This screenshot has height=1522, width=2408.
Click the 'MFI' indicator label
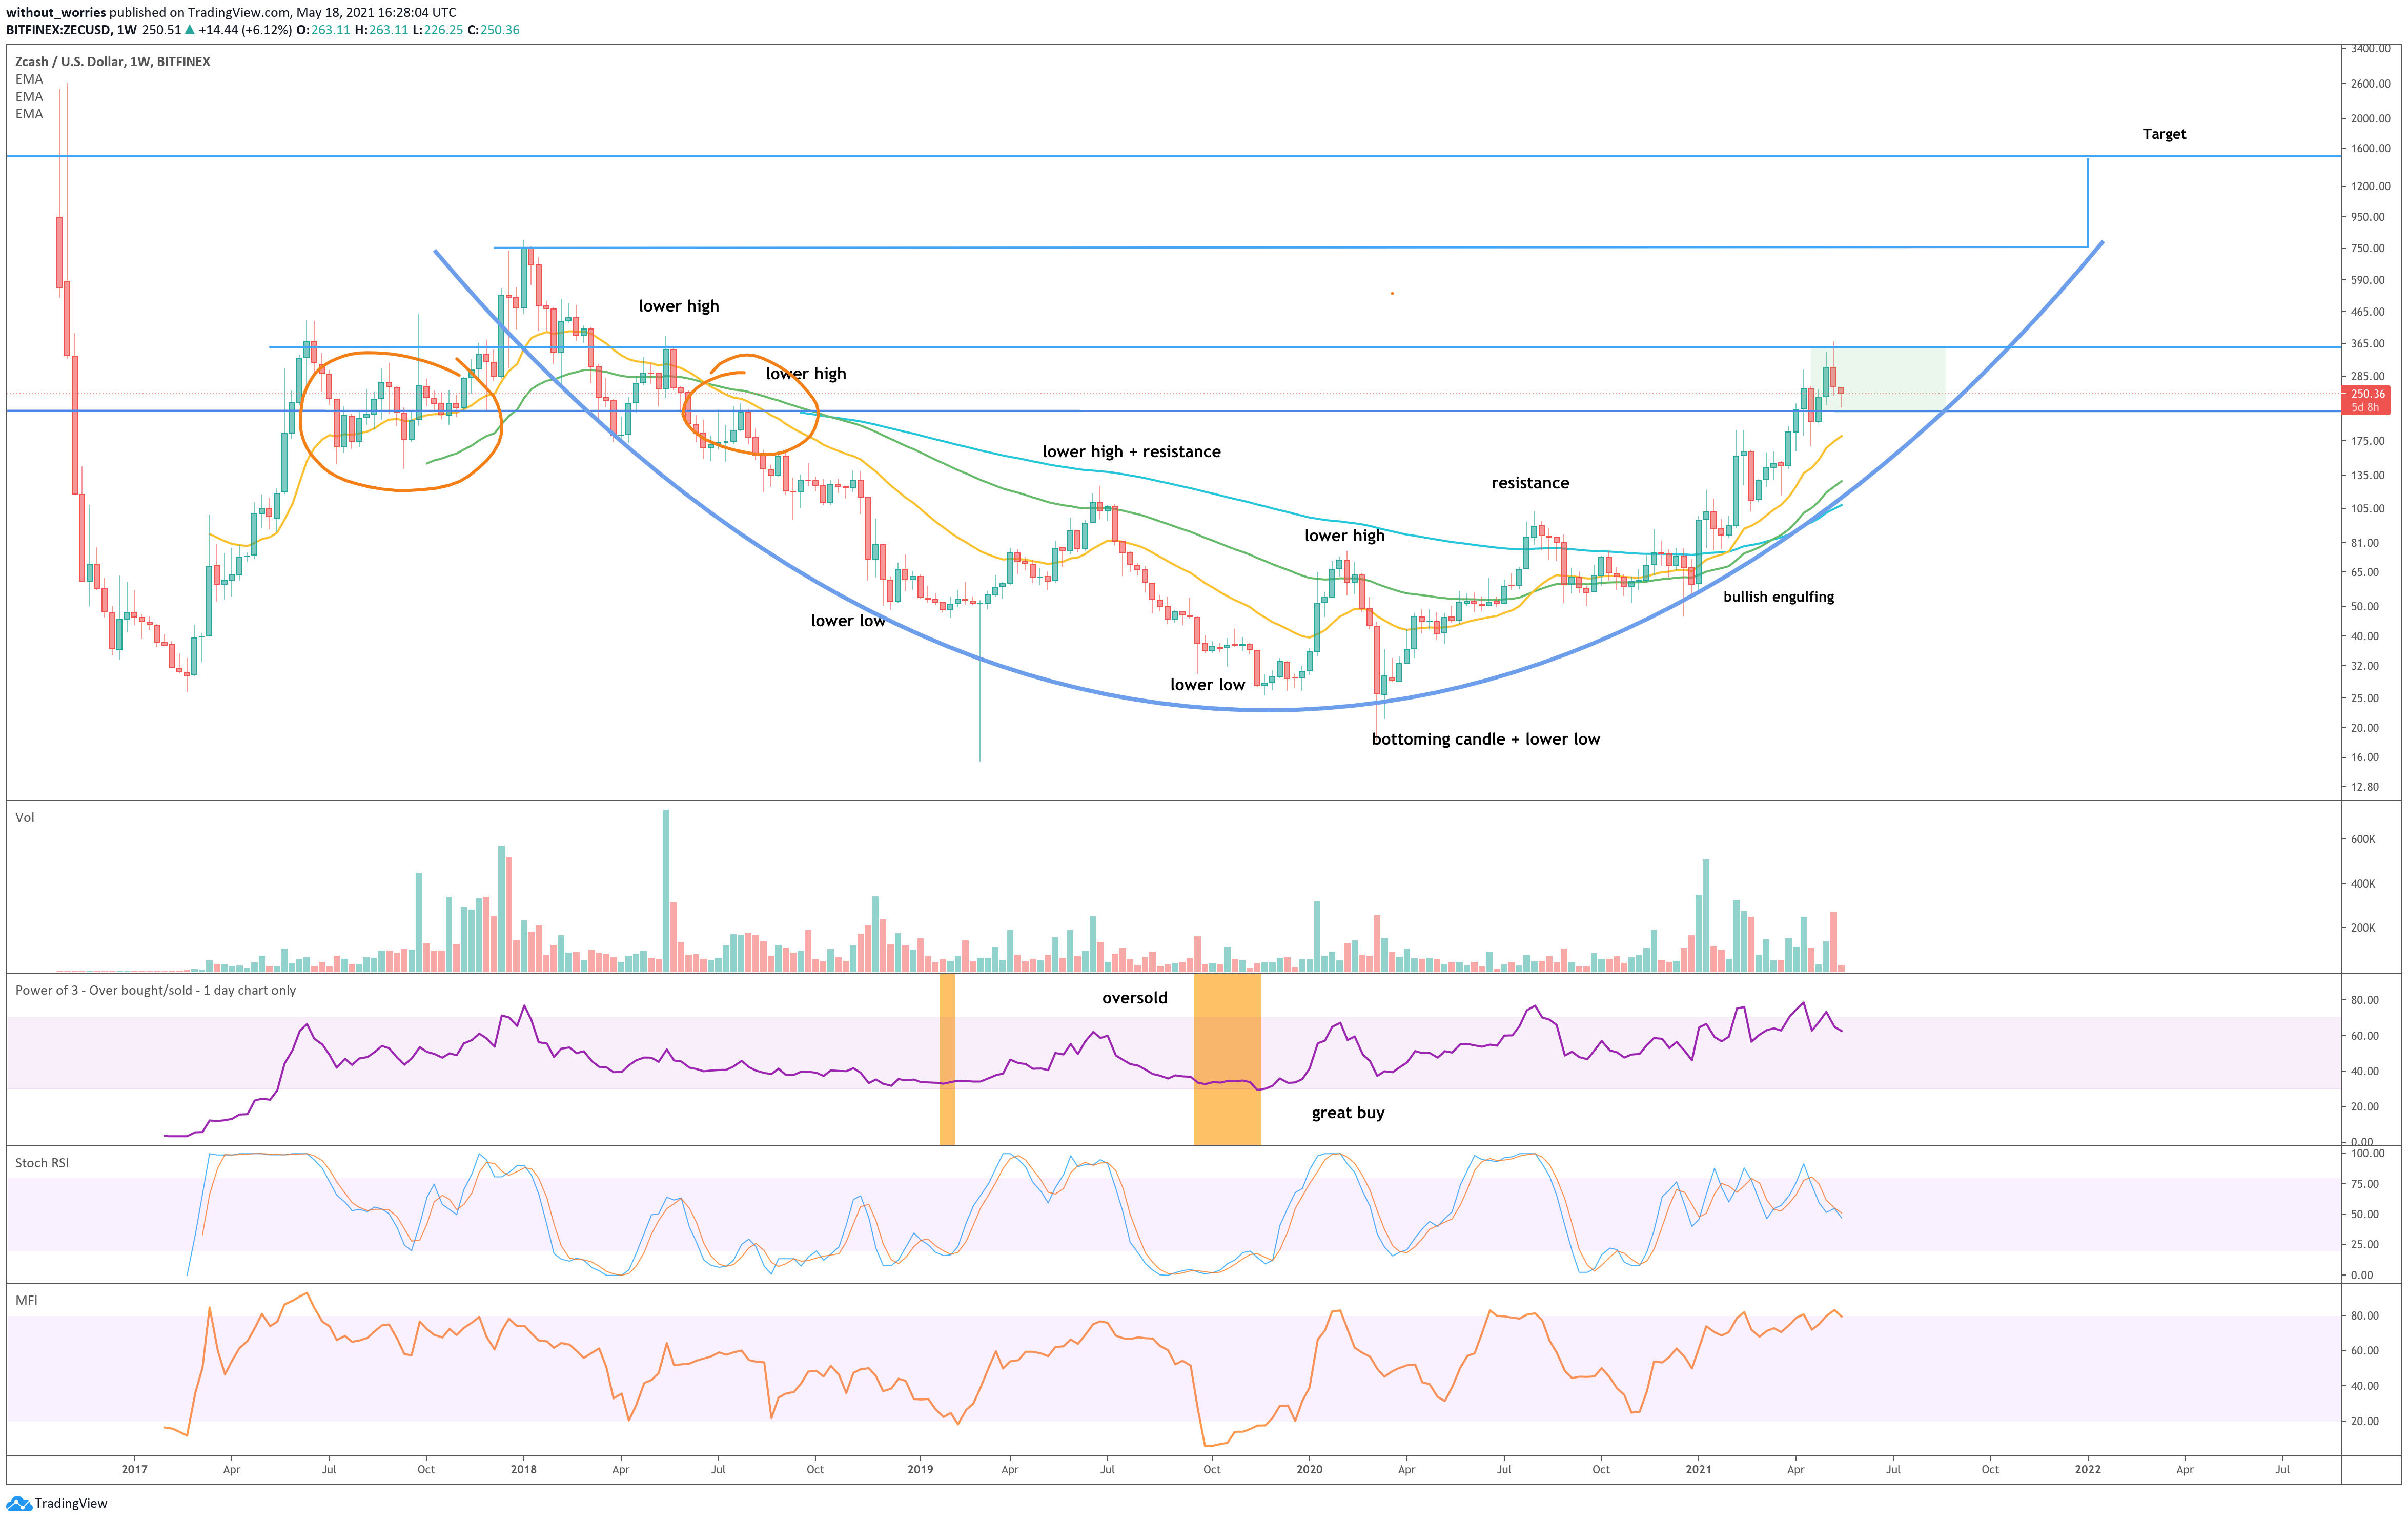point(26,1300)
